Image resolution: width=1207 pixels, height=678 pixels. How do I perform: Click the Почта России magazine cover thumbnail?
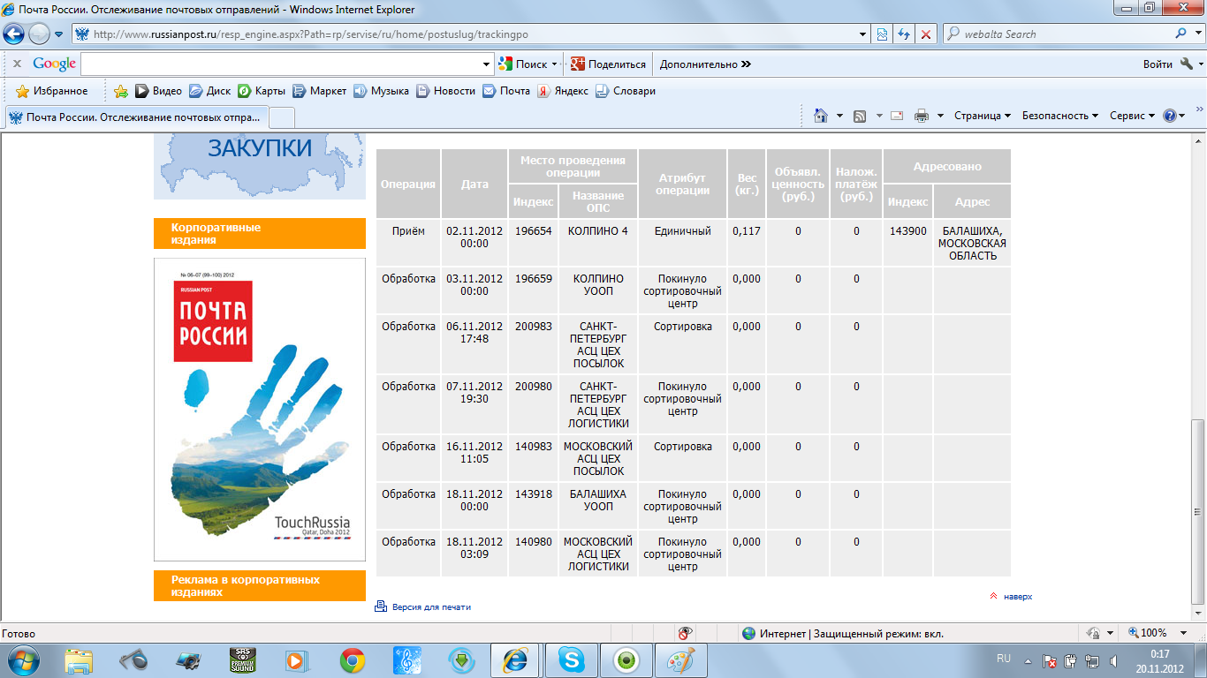pos(259,409)
